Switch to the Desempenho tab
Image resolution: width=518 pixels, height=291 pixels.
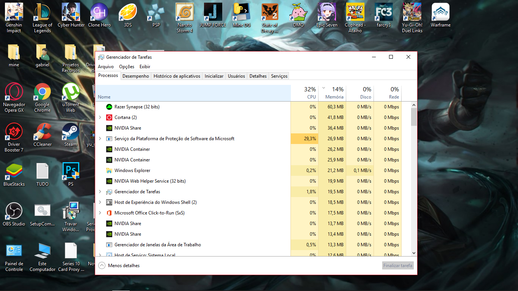click(x=136, y=76)
